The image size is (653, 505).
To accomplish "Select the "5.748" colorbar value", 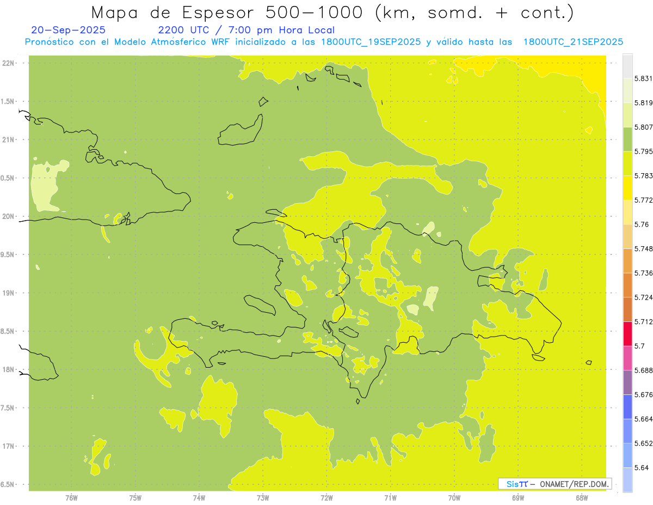I will coord(643,249).
